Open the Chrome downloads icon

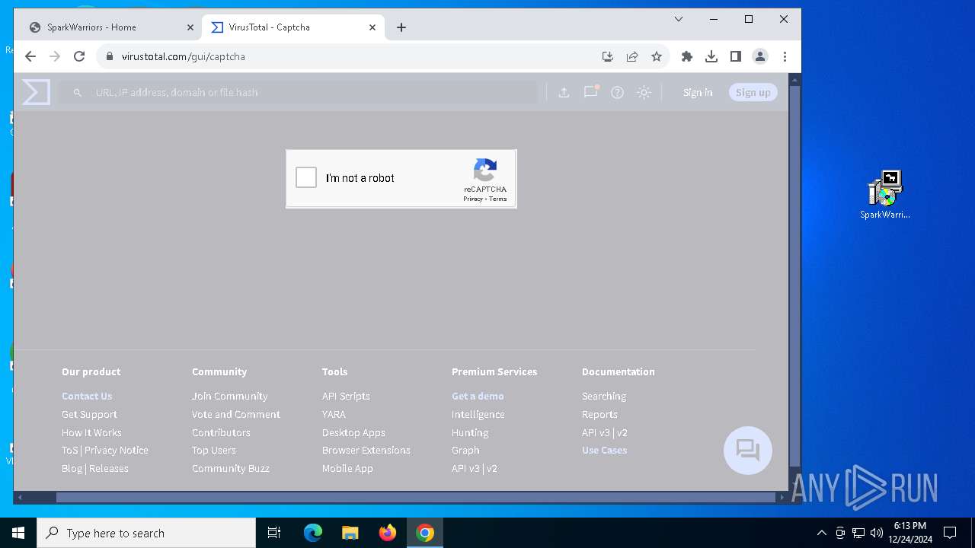711,56
